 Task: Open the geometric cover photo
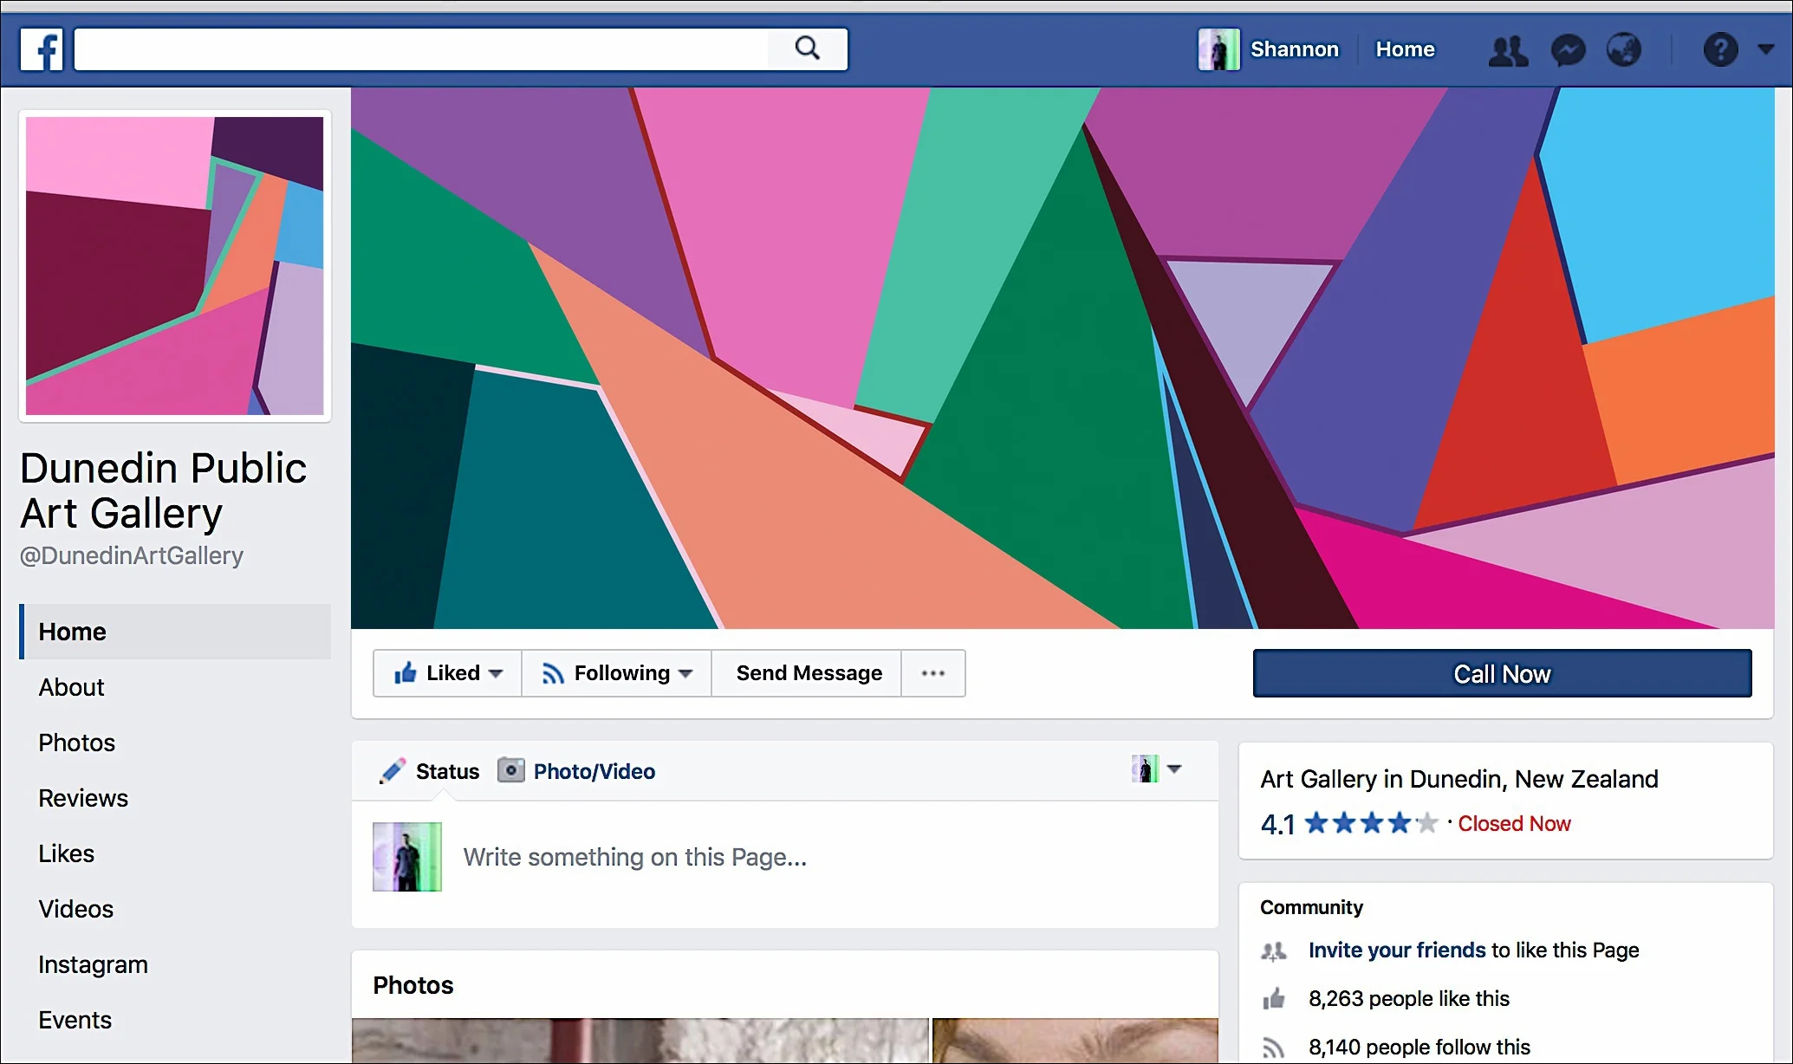click(1062, 358)
